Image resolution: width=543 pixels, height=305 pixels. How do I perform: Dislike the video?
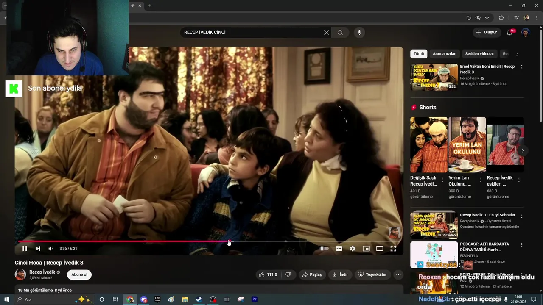click(288, 274)
